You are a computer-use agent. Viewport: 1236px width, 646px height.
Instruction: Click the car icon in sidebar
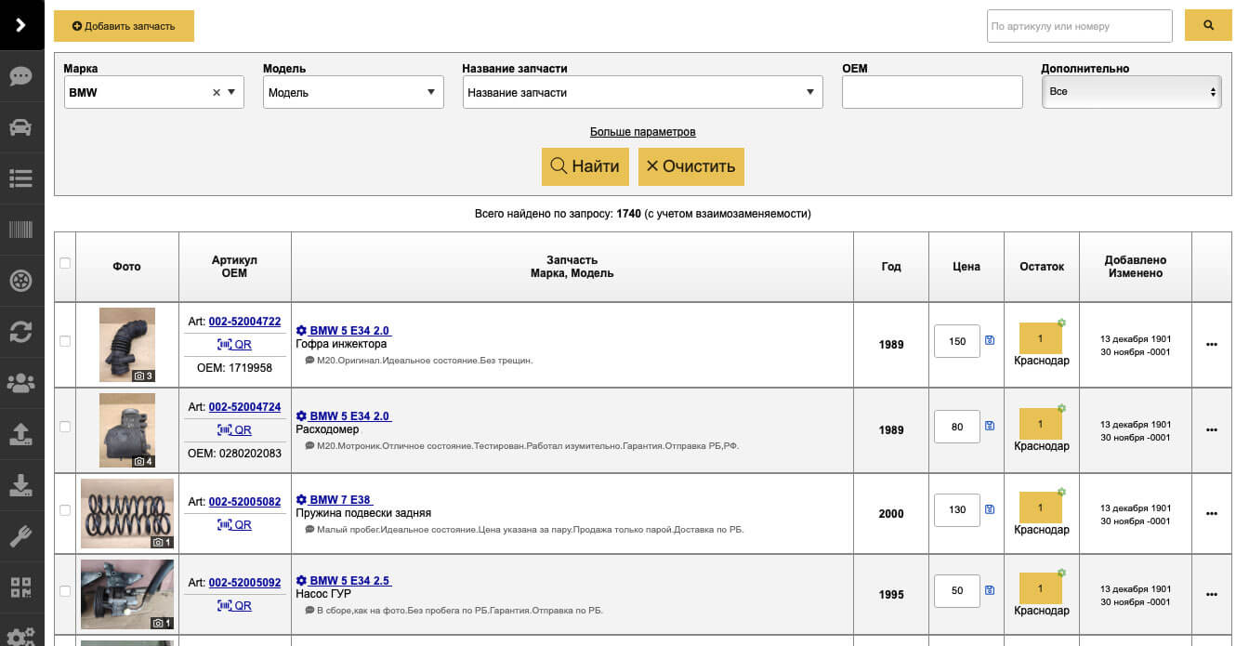[x=20, y=127]
